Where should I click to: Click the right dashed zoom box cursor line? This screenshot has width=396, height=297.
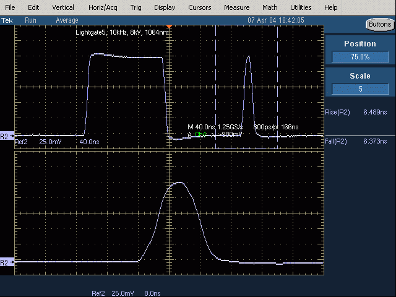[277, 87]
